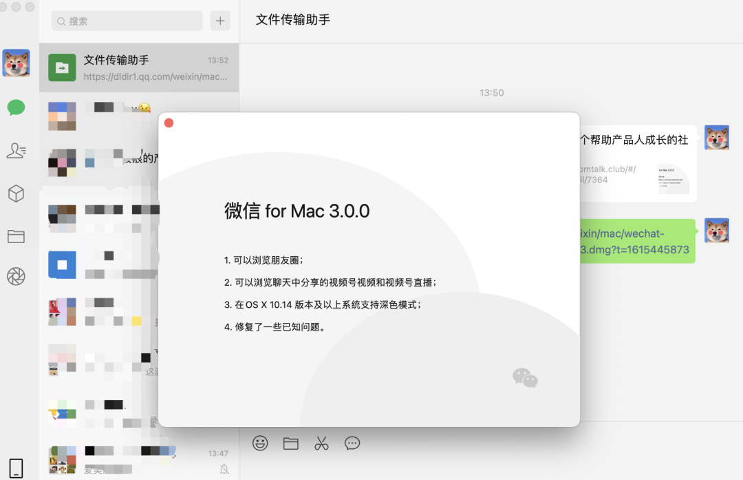Viewport: 743px width, 480px height.
Task: Open the Favorites folder in sidebar
Action: click(15, 235)
